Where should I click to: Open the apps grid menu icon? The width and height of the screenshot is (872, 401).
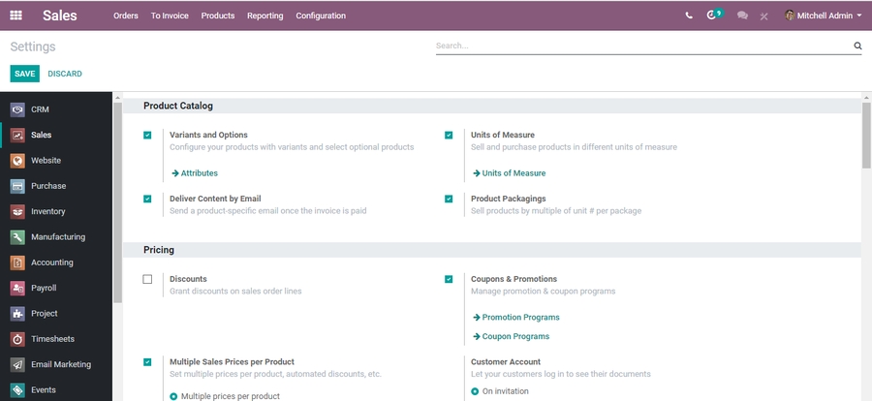[16, 15]
